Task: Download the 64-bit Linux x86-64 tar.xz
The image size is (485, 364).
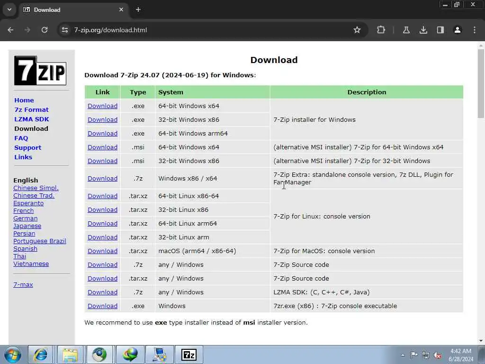Action: click(102, 196)
